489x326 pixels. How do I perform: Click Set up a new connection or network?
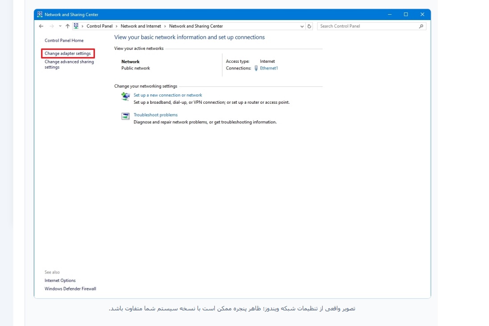[168, 95]
